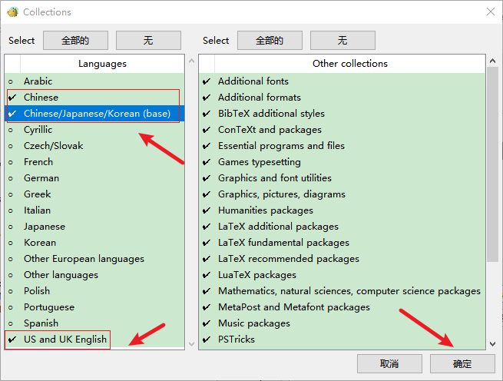Click up arrow of Other collections scrollbar
The image size is (503, 381).
[x=493, y=61]
